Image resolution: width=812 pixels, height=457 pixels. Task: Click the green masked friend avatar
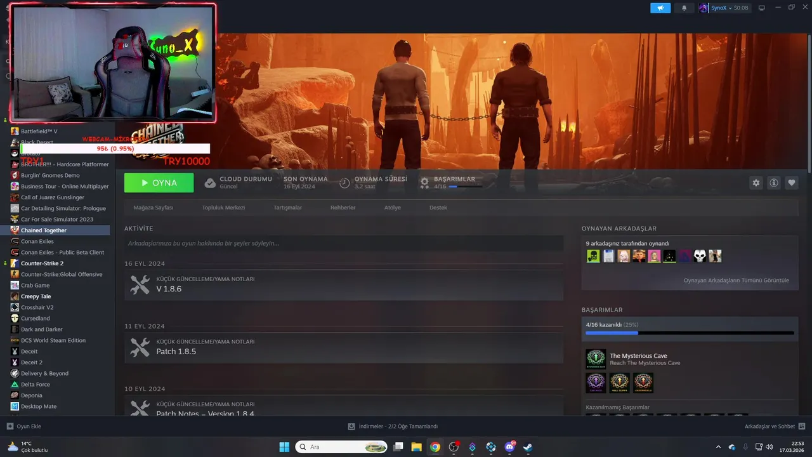[x=593, y=256]
